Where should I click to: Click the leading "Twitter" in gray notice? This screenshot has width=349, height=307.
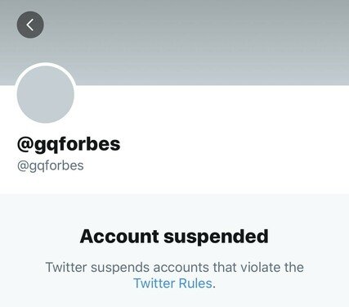tap(66, 267)
